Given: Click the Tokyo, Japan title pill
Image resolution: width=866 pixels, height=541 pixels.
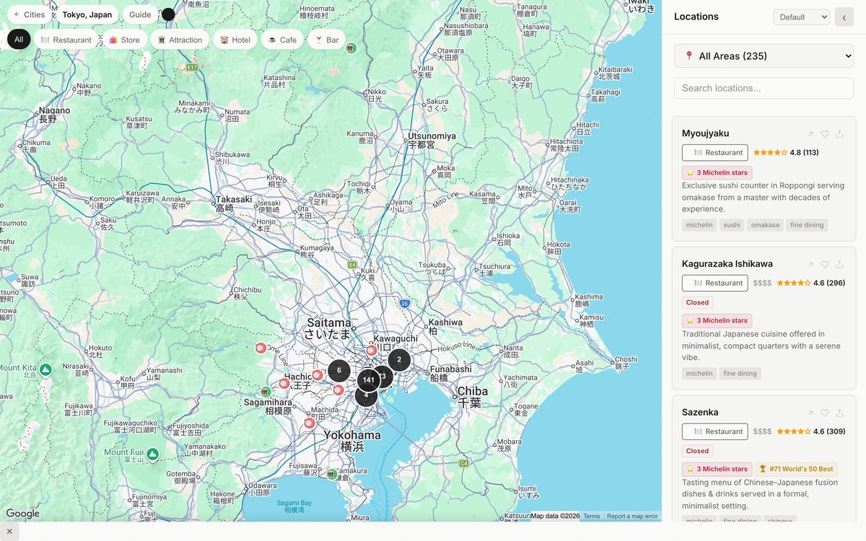Looking at the screenshot, I should [87, 14].
